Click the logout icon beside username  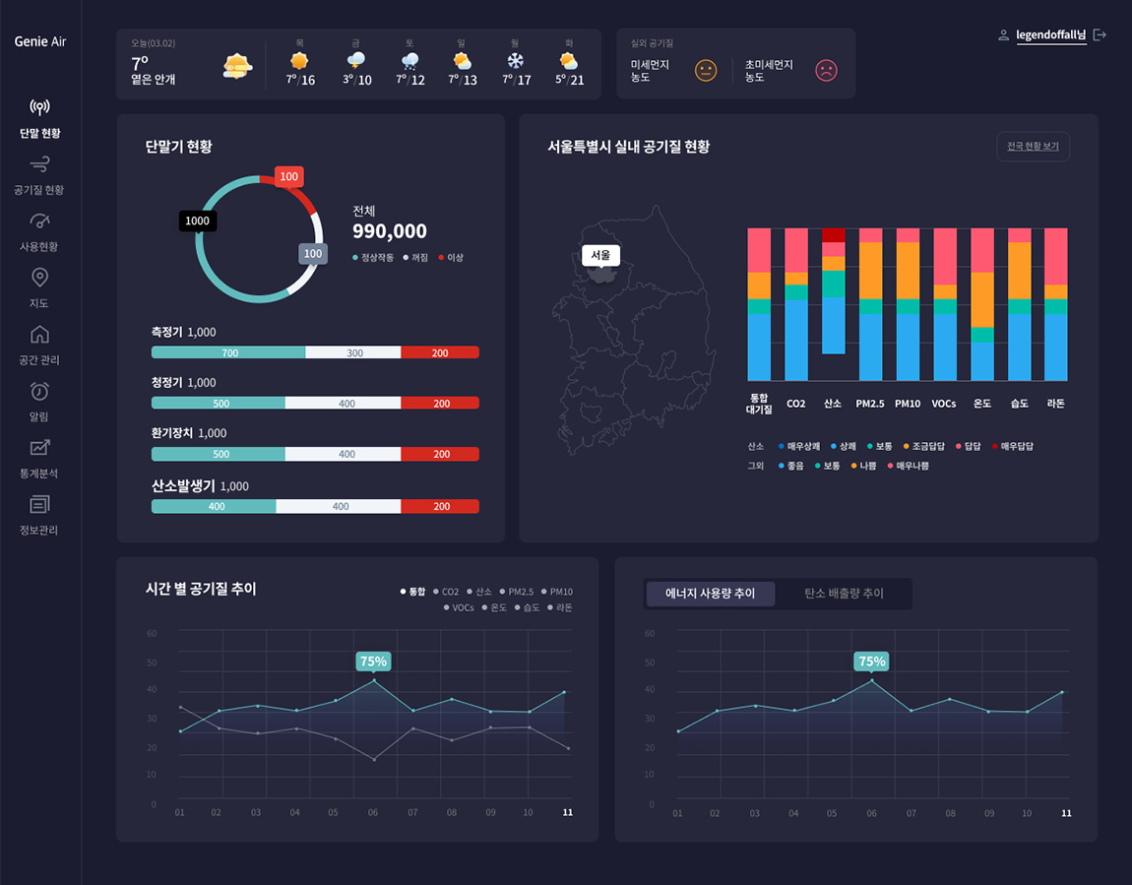[x=1100, y=35]
